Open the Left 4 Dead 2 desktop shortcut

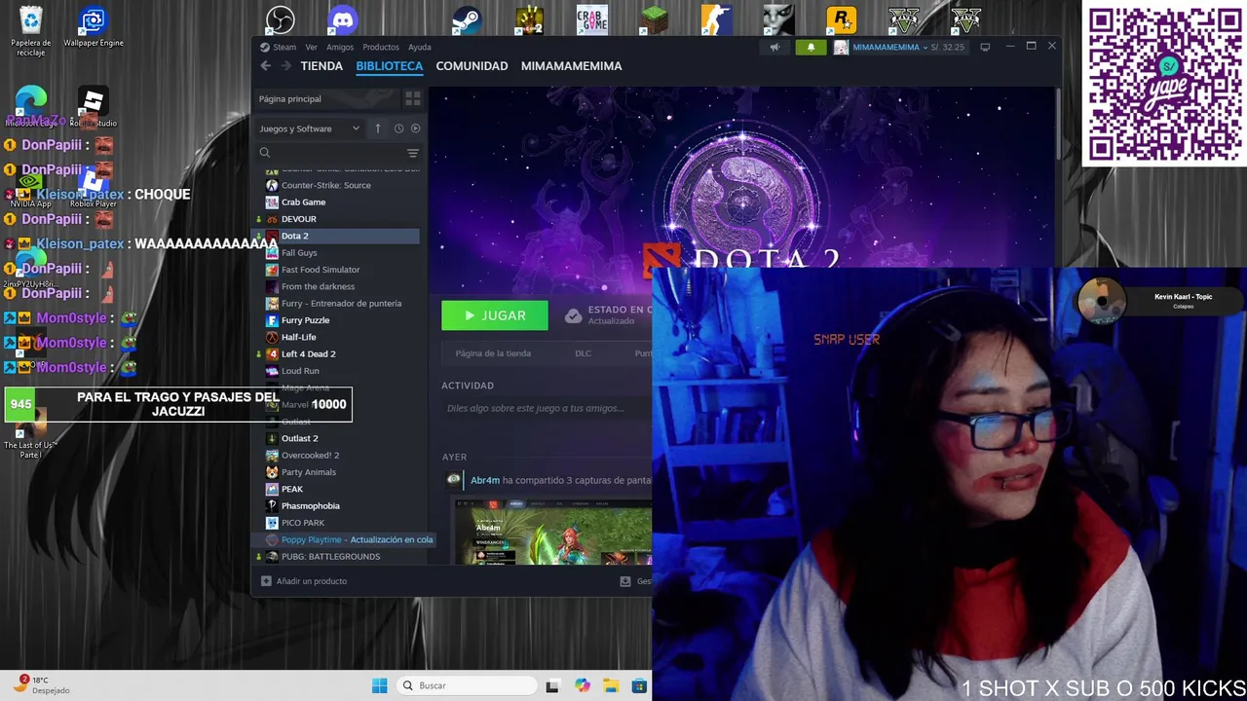530,19
